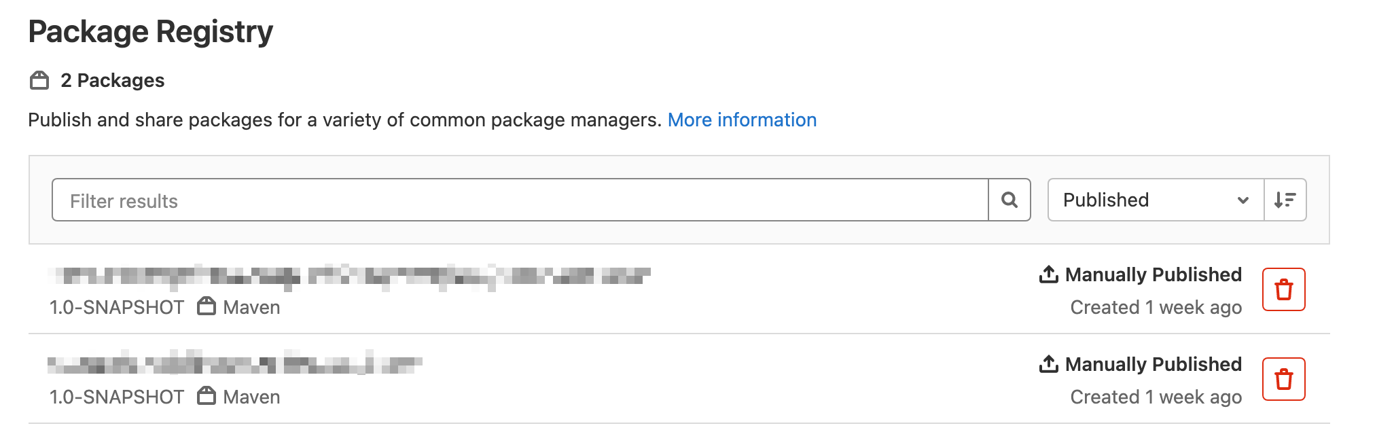Click the first Manually Published label
This screenshot has height=447, width=1394.
click(1154, 274)
